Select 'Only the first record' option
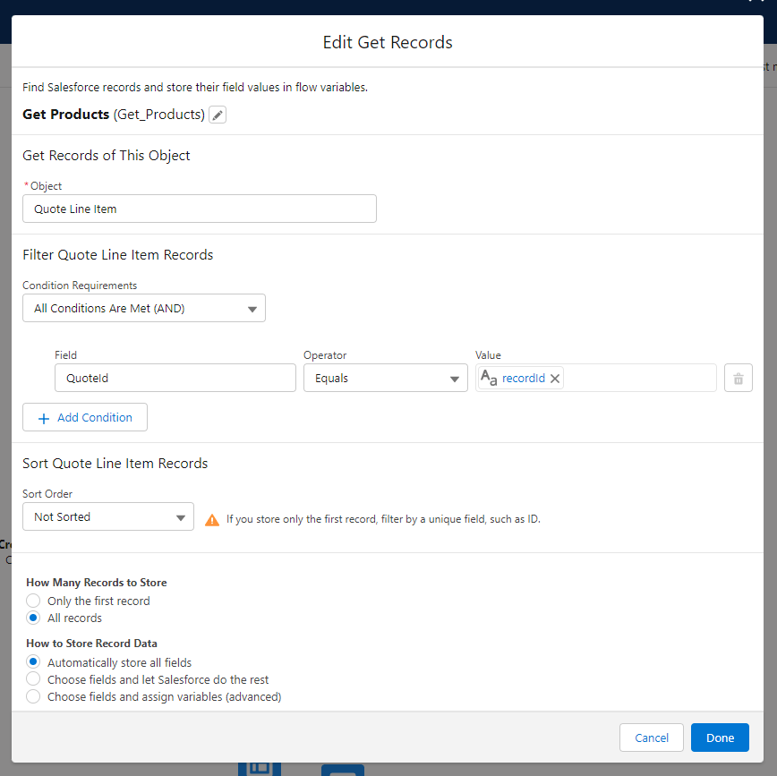777x776 pixels. [33, 601]
